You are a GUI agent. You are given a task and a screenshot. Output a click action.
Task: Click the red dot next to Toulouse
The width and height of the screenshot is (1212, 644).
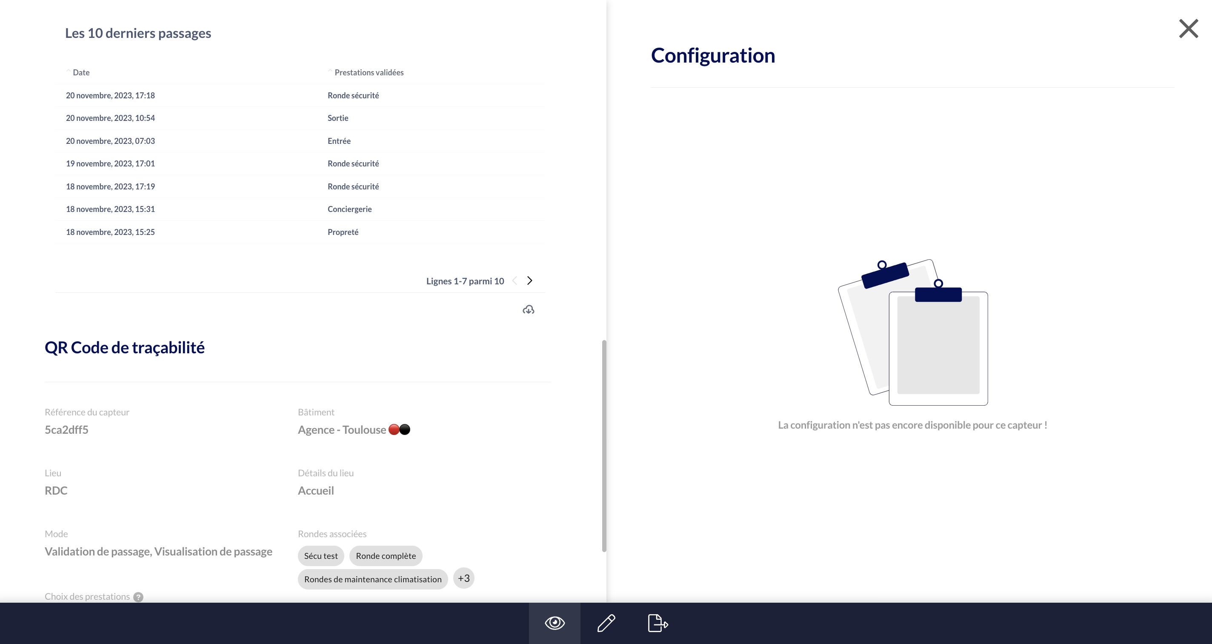coord(394,429)
